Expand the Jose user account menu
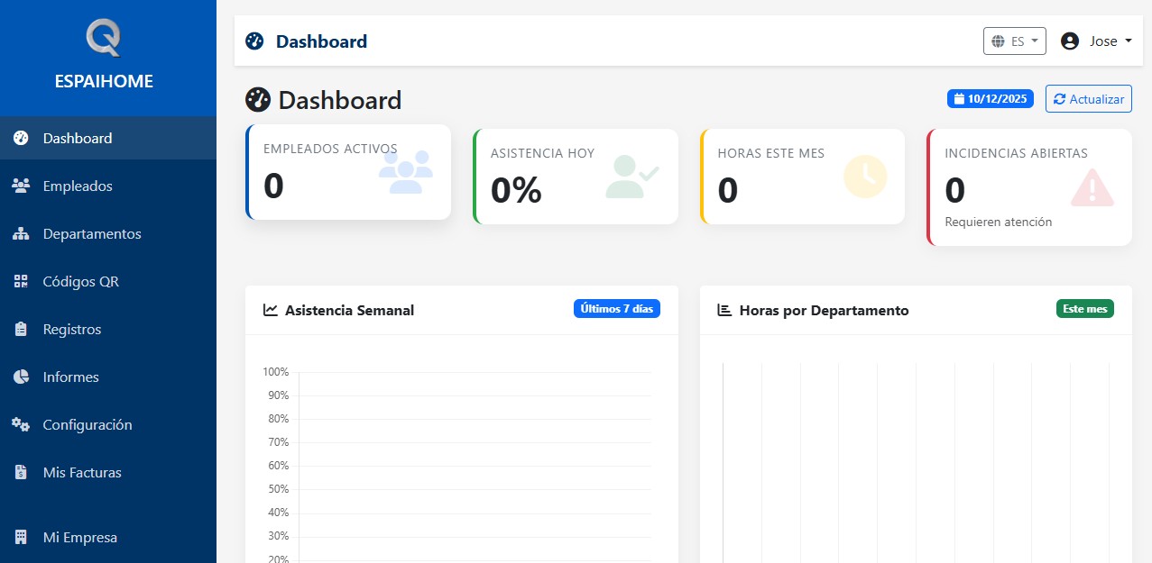The width and height of the screenshot is (1152, 563). [x=1096, y=41]
